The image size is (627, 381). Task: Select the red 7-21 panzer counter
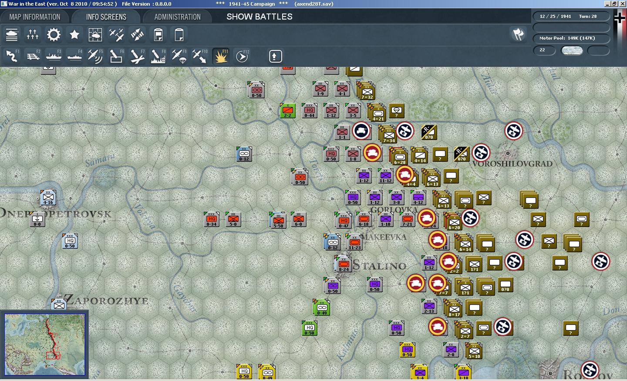[x=408, y=219]
